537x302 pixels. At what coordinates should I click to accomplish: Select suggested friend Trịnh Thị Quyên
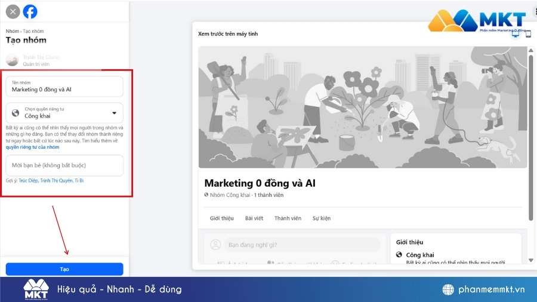coord(57,180)
